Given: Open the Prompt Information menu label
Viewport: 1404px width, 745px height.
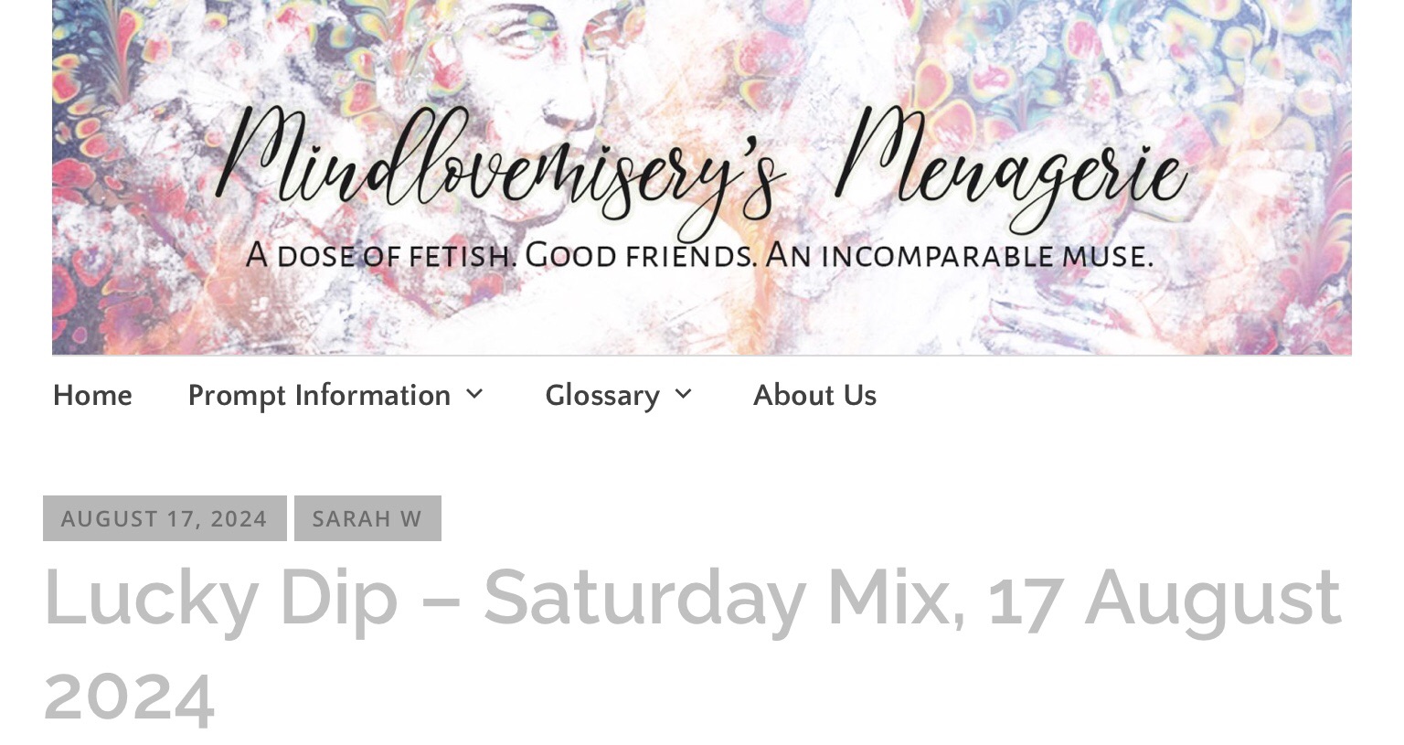Looking at the screenshot, I should click(319, 395).
